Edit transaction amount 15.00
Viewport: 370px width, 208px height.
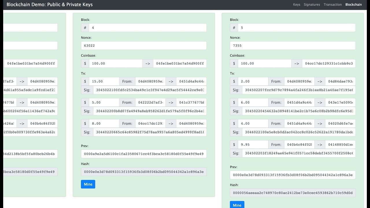coord(104,81)
